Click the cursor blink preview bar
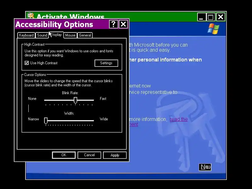The height and width of the screenshot is (189, 252). pyautogui.click(x=28, y=108)
